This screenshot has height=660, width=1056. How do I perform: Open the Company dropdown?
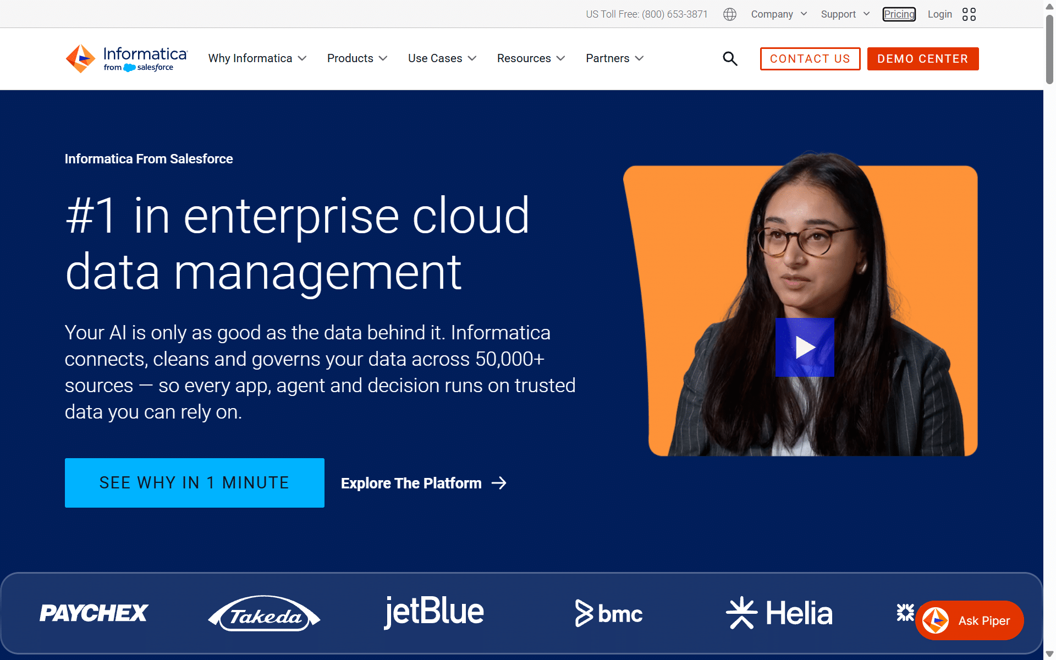pos(779,14)
